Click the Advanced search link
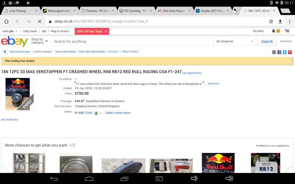Image resolution: width=295 pixels, height=184 pixels. click(285, 41)
